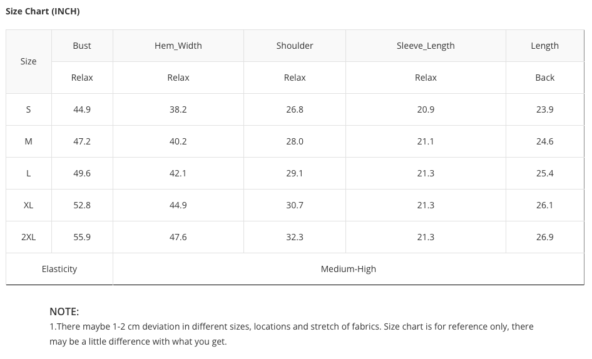Image resolution: width=592 pixels, height=359 pixels.
Task: Select the 2XL size row label
Action: 28,237
